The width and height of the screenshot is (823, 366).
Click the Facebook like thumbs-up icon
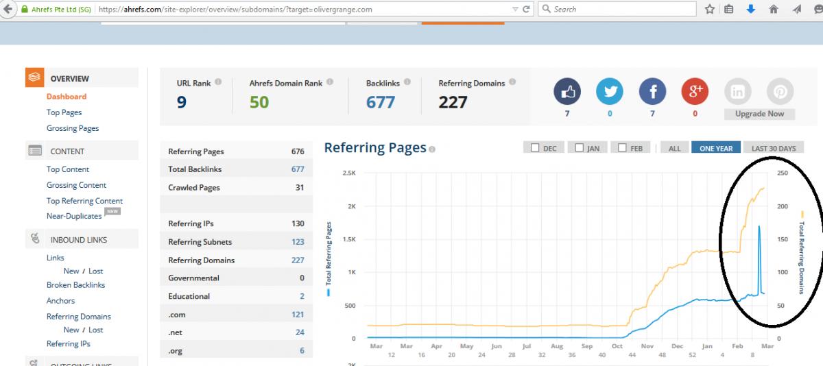coord(567,92)
